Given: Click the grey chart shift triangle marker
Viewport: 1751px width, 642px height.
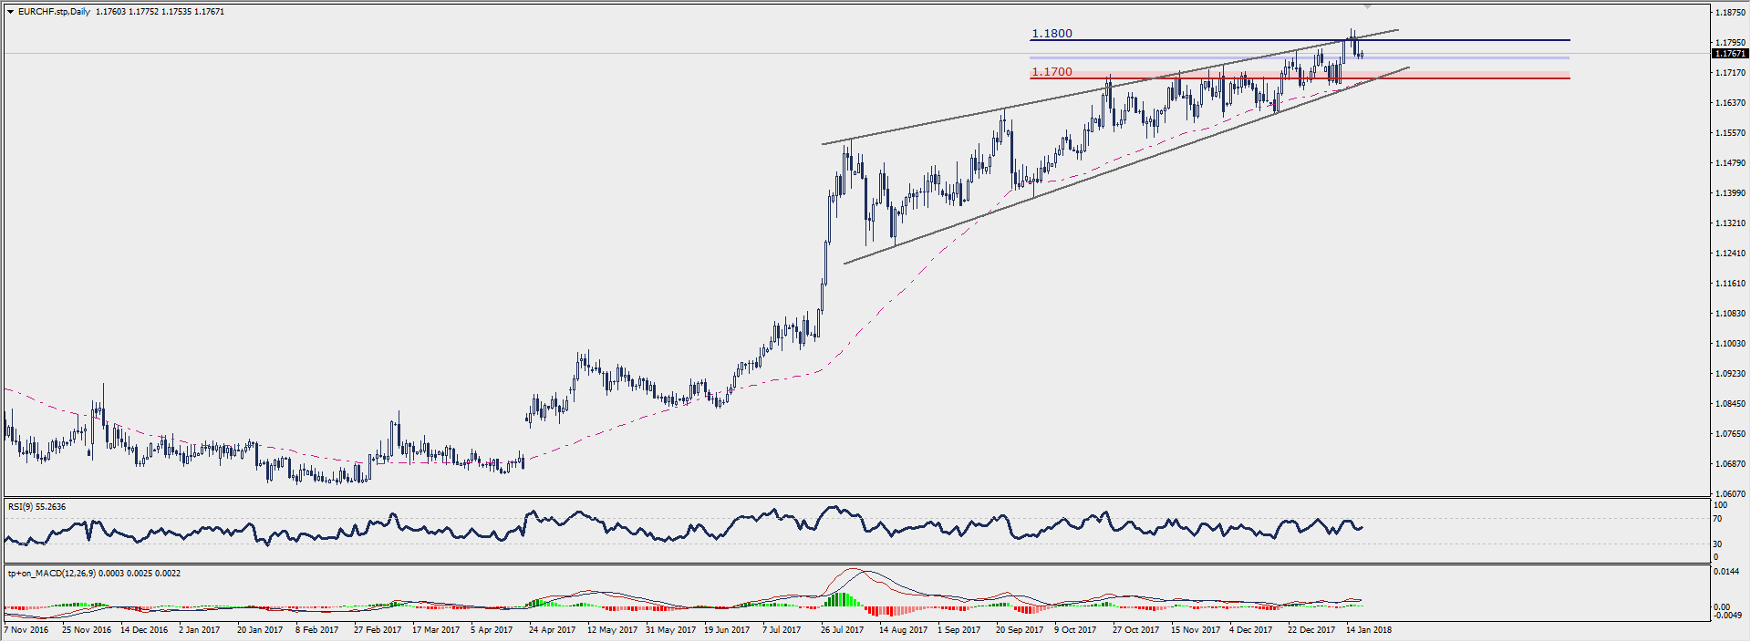Looking at the screenshot, I should point(1367,6).
